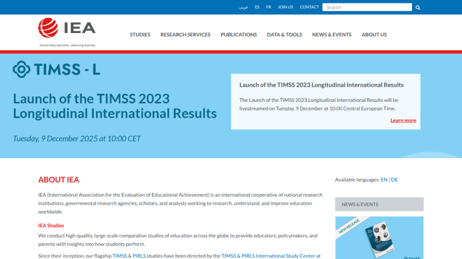The image size is (462, 259).
Task: Open the RESEARCH SERVICES menu
Action: tap(185, 35)
